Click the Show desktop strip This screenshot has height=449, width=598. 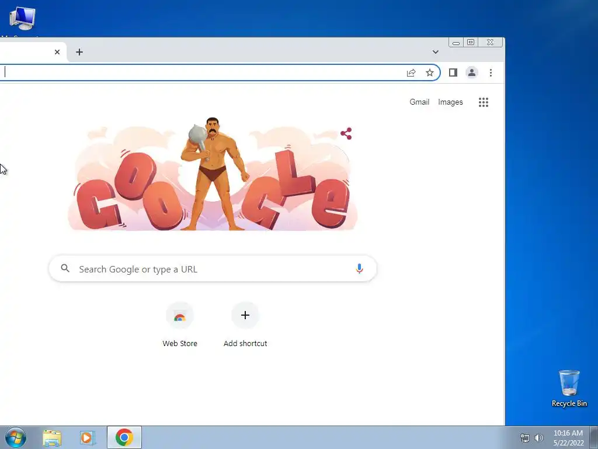[x=594, y=437]
